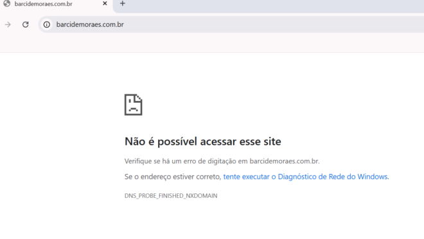Close the barcidemoraes.com.br tab
The height and width of the screenshot is (239, 424).
[105, 3]
